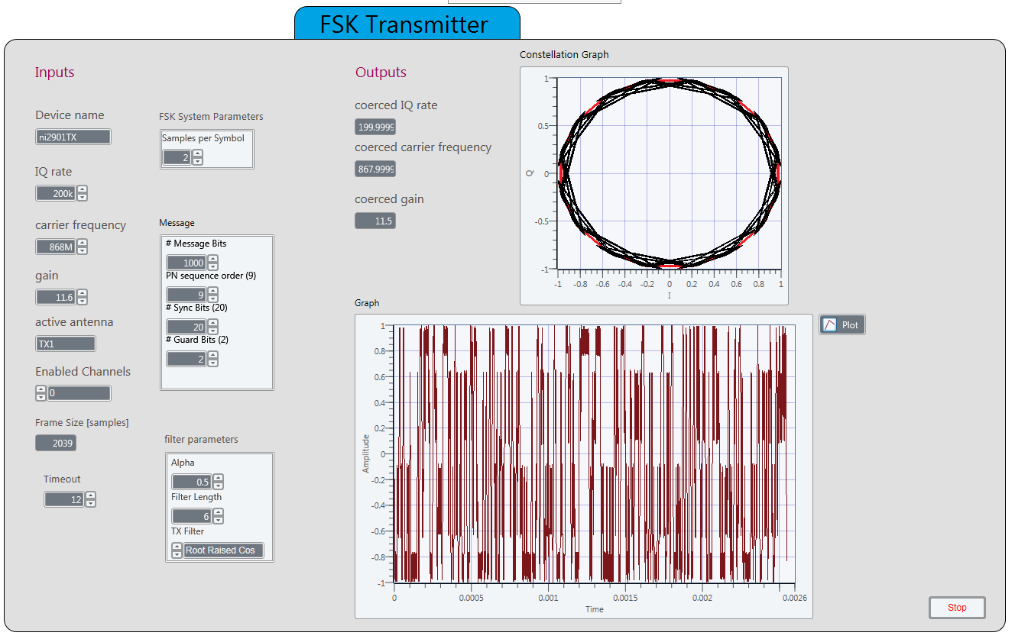Adjust the Alpha stepper arrows
Viewport: 1028px width, 639px height.
tap(219, 482)
